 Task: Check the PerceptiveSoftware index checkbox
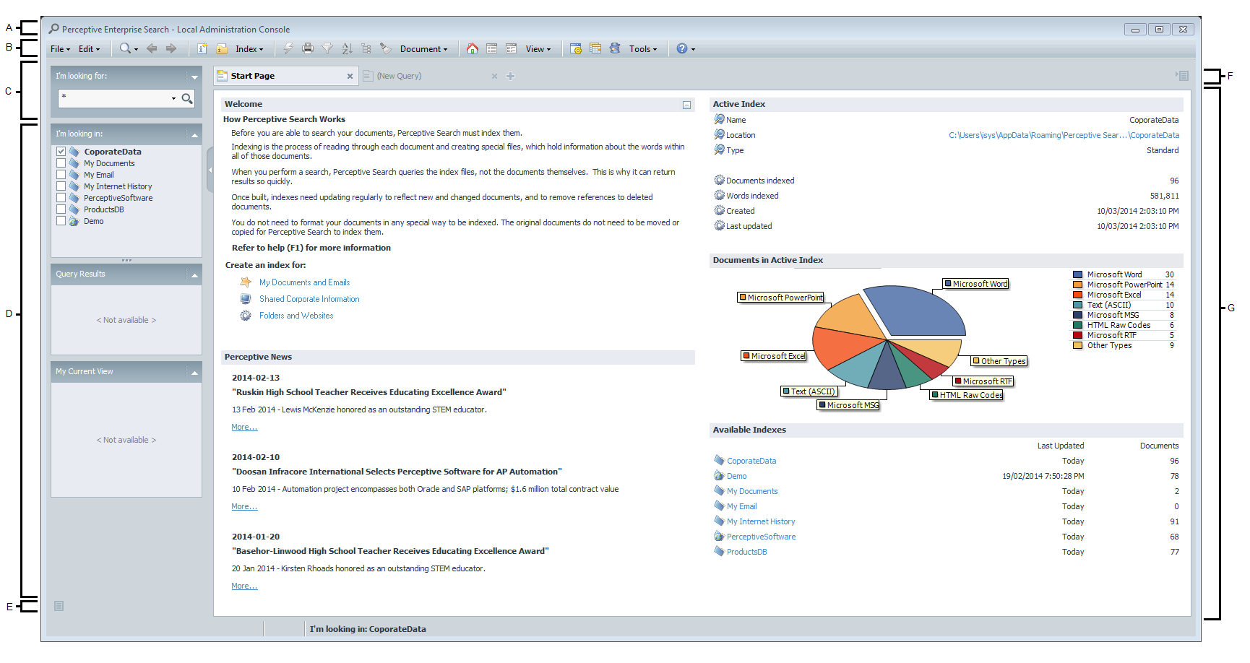click(61, 198)
